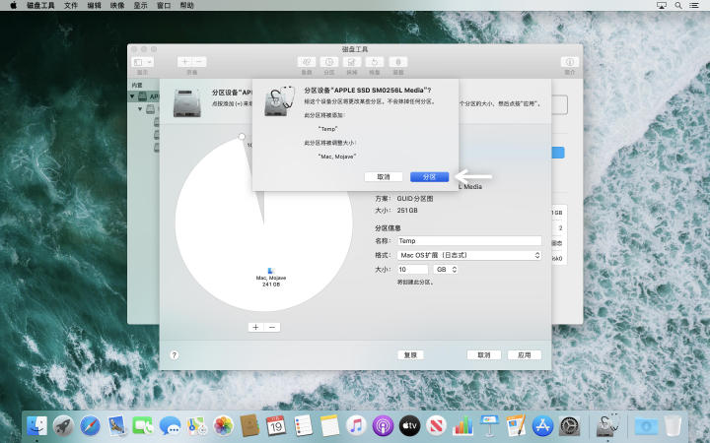Open Music from the Dock
This screenshot has width=710, height=443.
(x=356, y=426)
